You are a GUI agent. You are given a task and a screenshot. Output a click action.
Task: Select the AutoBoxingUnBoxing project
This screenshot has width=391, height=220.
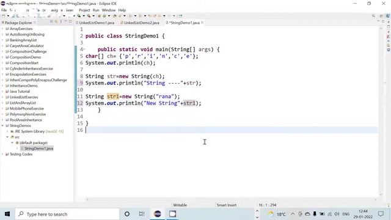pyautogui.click(x=27, y=35)
